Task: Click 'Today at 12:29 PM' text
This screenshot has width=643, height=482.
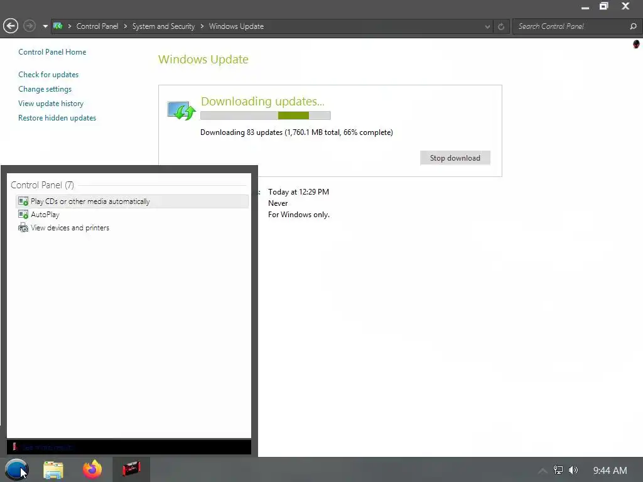Action: pos(298,192)
